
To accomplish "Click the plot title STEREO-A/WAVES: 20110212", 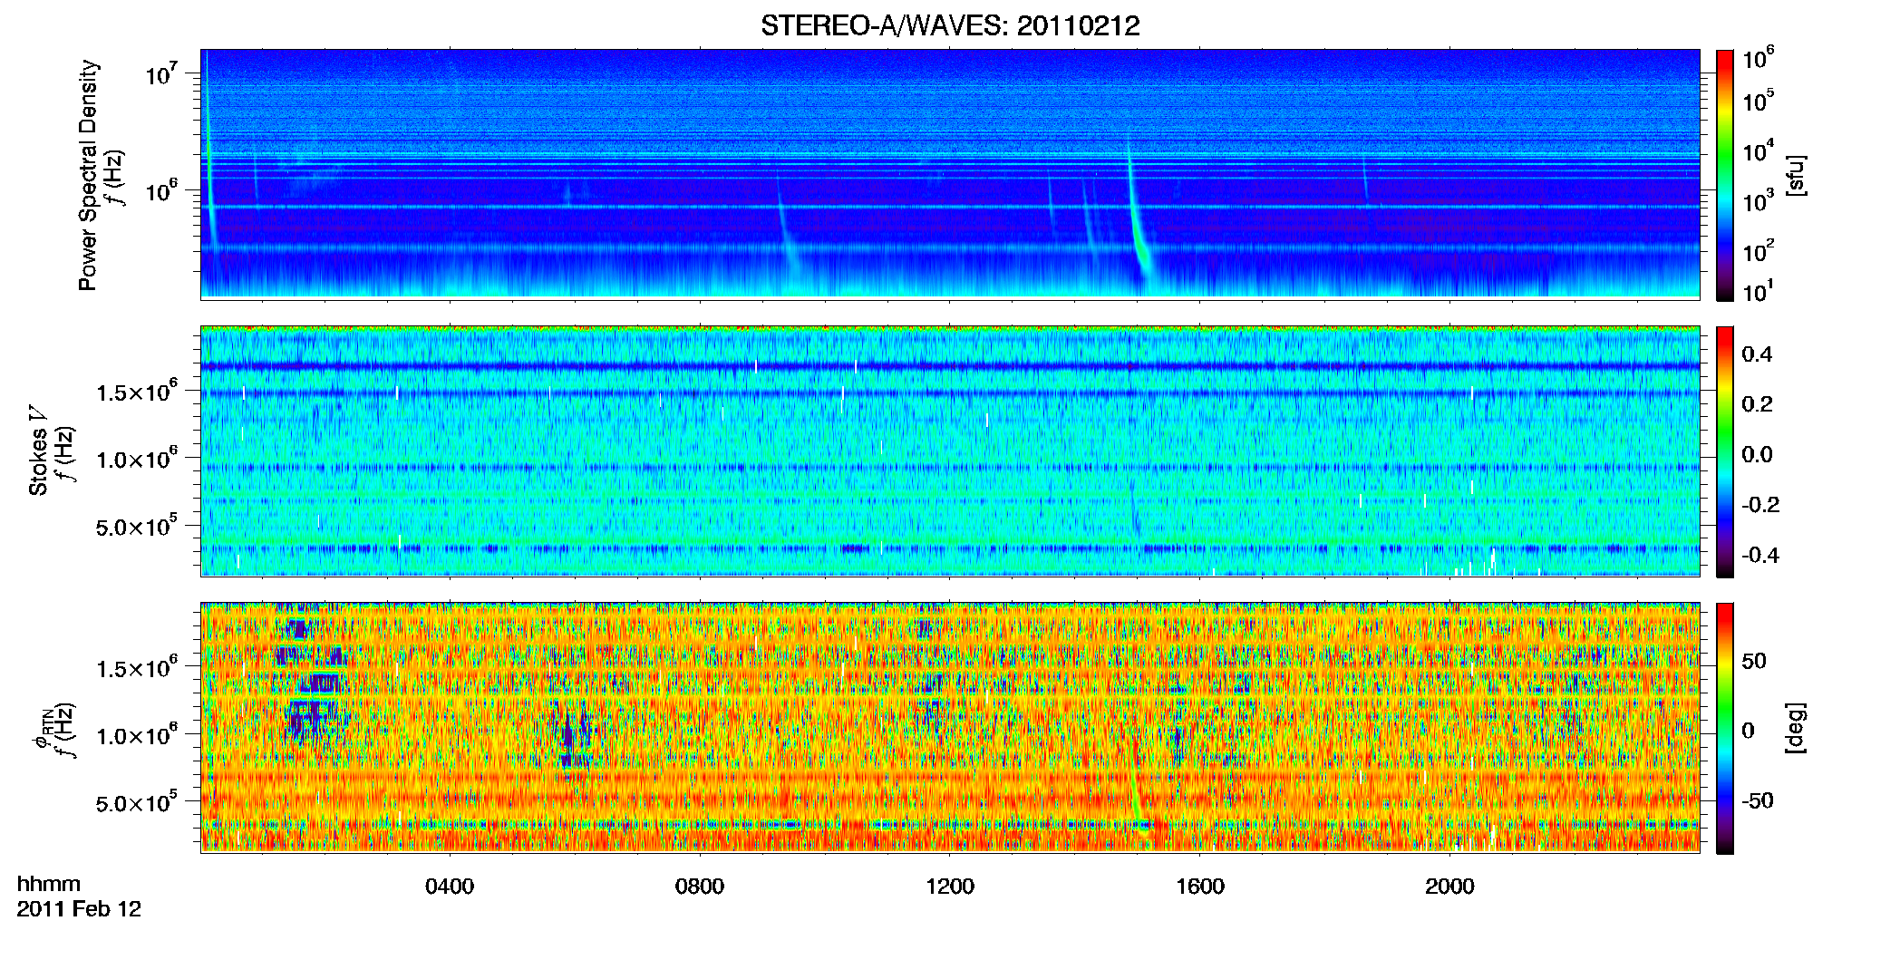I will [950, 25].
